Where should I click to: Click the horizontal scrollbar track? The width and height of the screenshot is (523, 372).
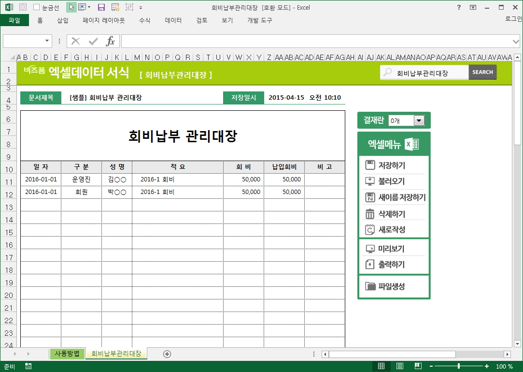(x=480, y=354)
